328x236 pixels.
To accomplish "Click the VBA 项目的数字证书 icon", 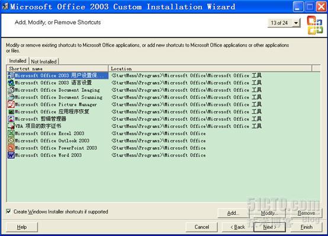I will coord(11,126).
